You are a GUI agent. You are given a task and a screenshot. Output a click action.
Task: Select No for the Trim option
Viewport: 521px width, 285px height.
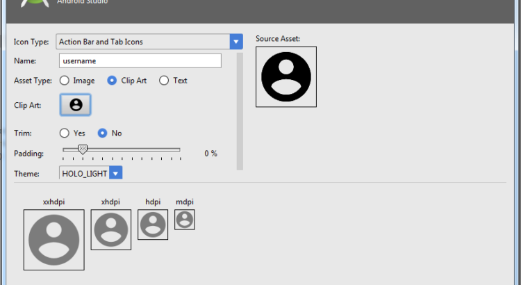(x=102, y=133)
